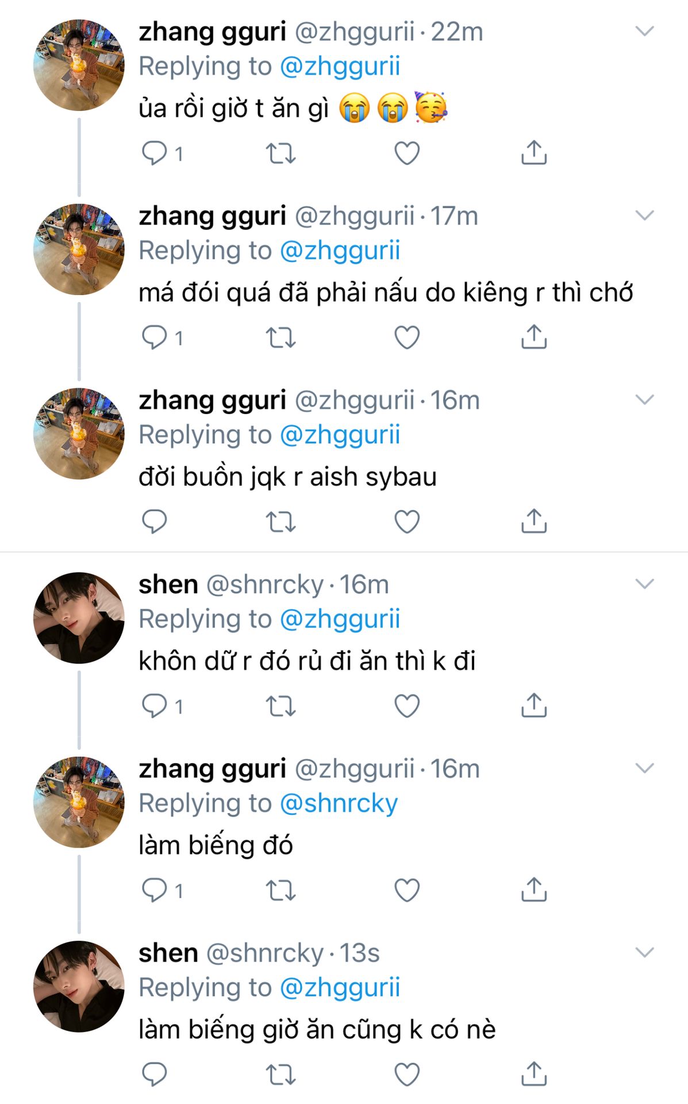The height and width of the screenshot is (1104, 688).
Task: Open shen's profile picture on the 16m tweet
Action: click(x=79, y=618)
